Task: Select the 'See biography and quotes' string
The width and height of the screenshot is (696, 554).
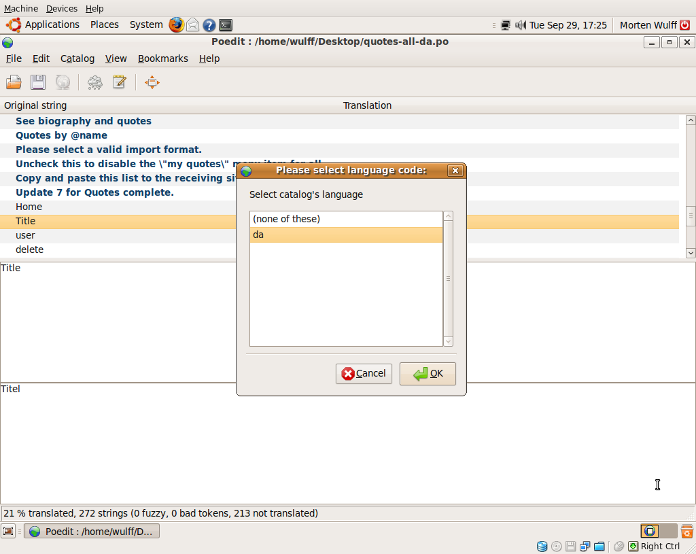Action: tap(340, 121)
